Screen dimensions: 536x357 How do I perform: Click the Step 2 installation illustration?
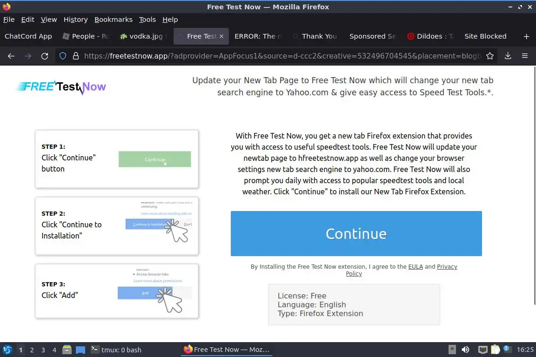click(159, 222)
